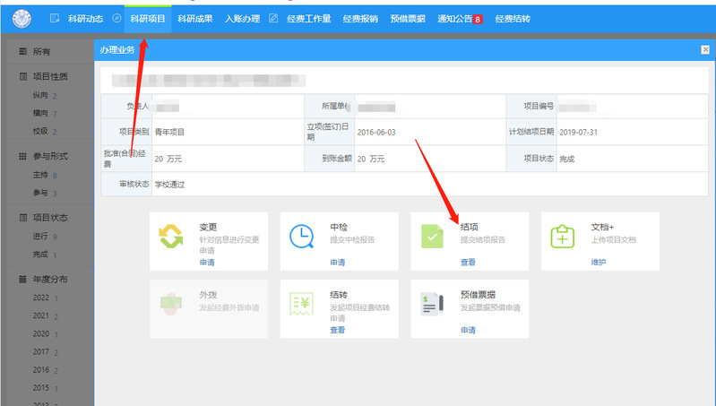This screenshot has height=406, width=716.
Task: Click the 结转 receipt icon
Action: [x=302, y=304]
